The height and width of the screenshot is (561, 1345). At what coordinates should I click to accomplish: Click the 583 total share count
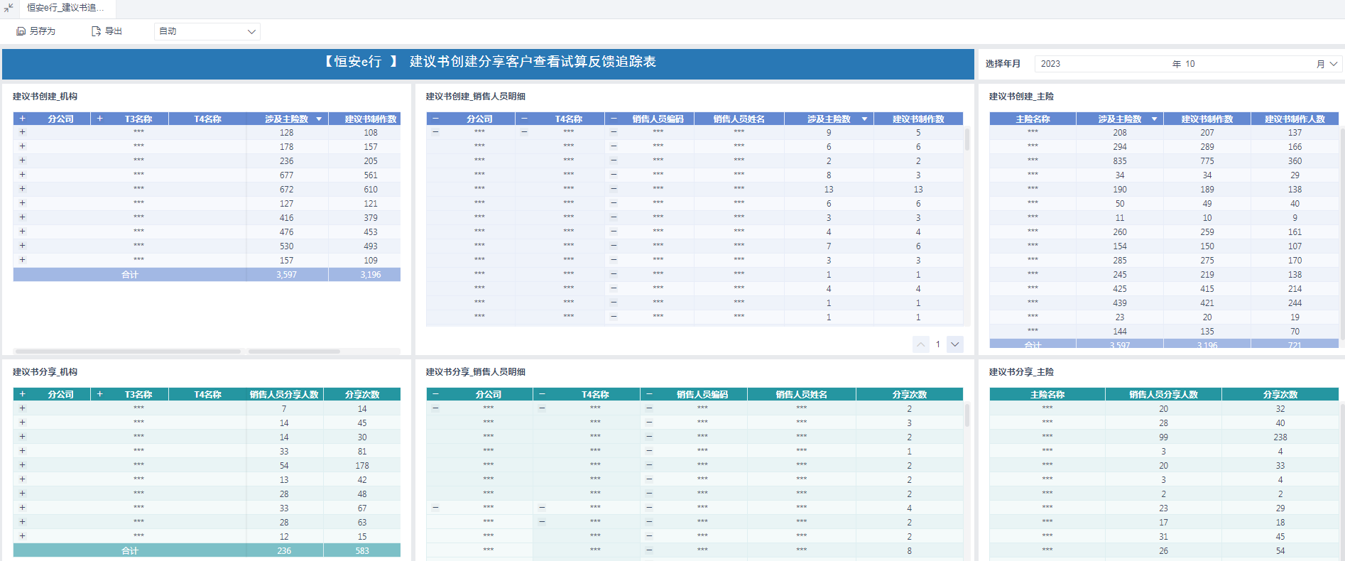tap(362, 551)
